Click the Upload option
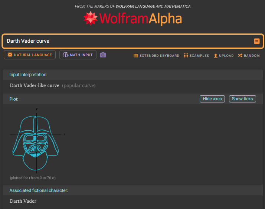 point(223,56)
